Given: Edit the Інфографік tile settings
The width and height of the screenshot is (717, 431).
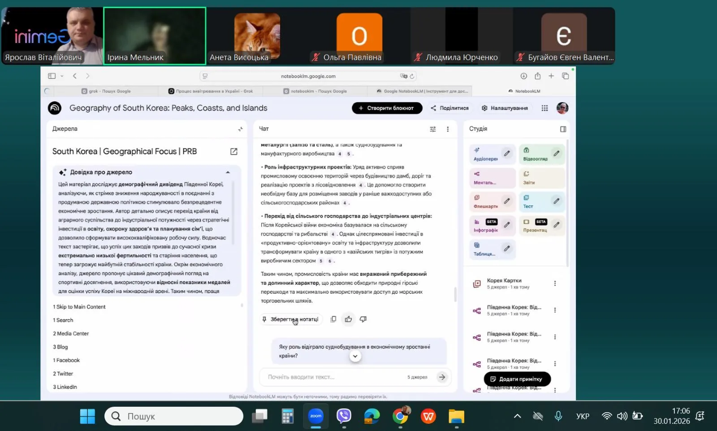Looking at the screenshot, I should pyautogui.click(x=507, y=224).
